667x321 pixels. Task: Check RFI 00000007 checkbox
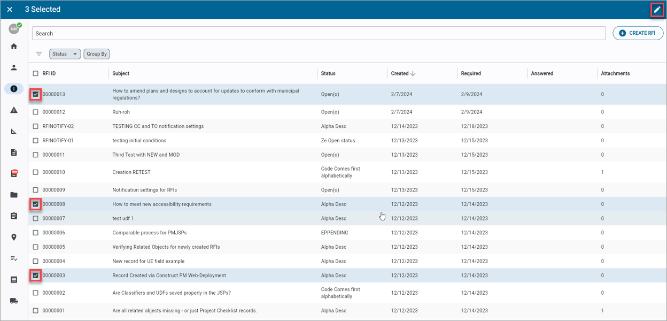pos(36,218)
